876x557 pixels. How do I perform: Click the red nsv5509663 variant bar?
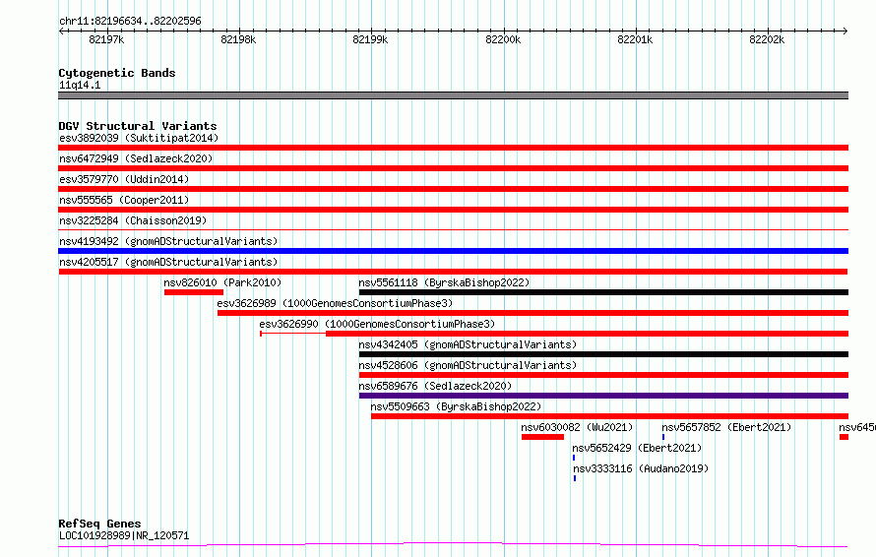coord(609,416)
